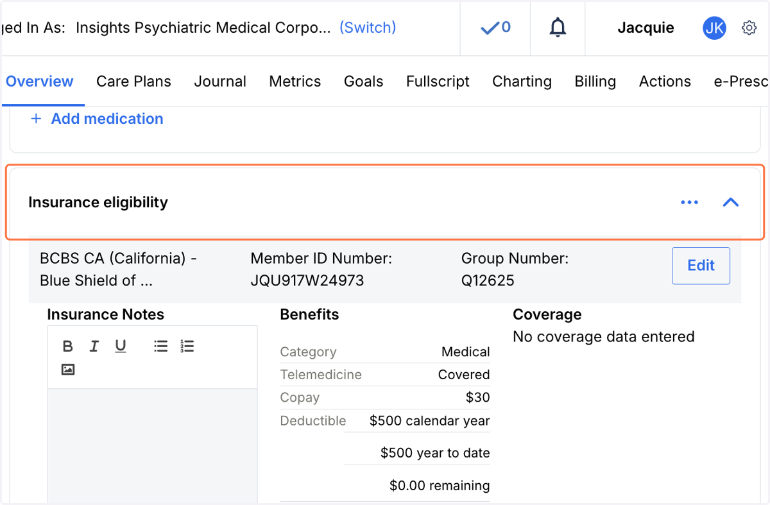770x505 pixels.
Task: Click the Category Medical value
Action: pyautogui.click(x=466, y=352)
